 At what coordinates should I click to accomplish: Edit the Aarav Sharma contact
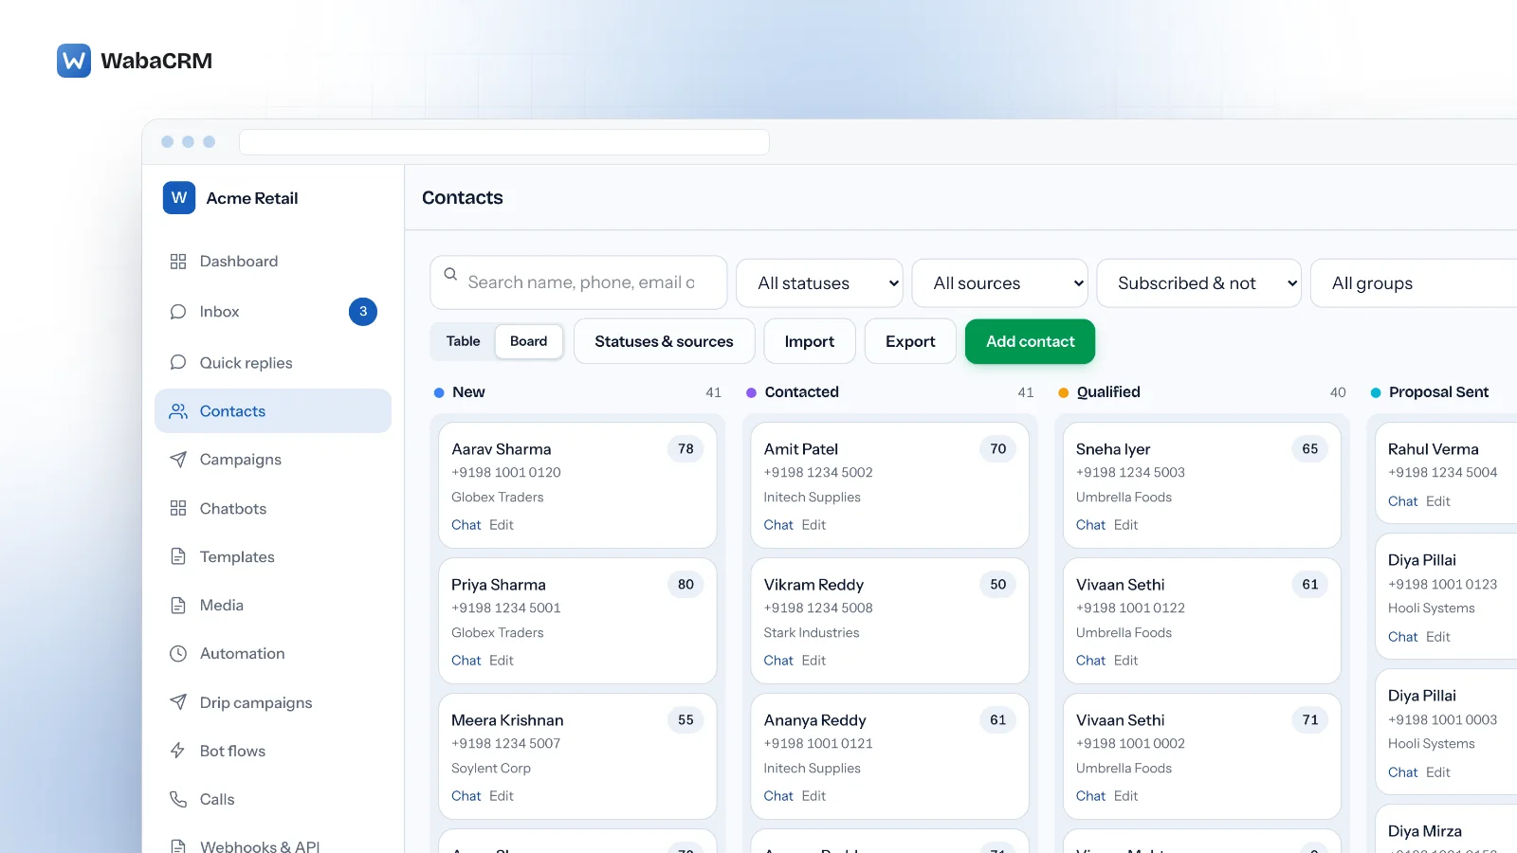502,525
